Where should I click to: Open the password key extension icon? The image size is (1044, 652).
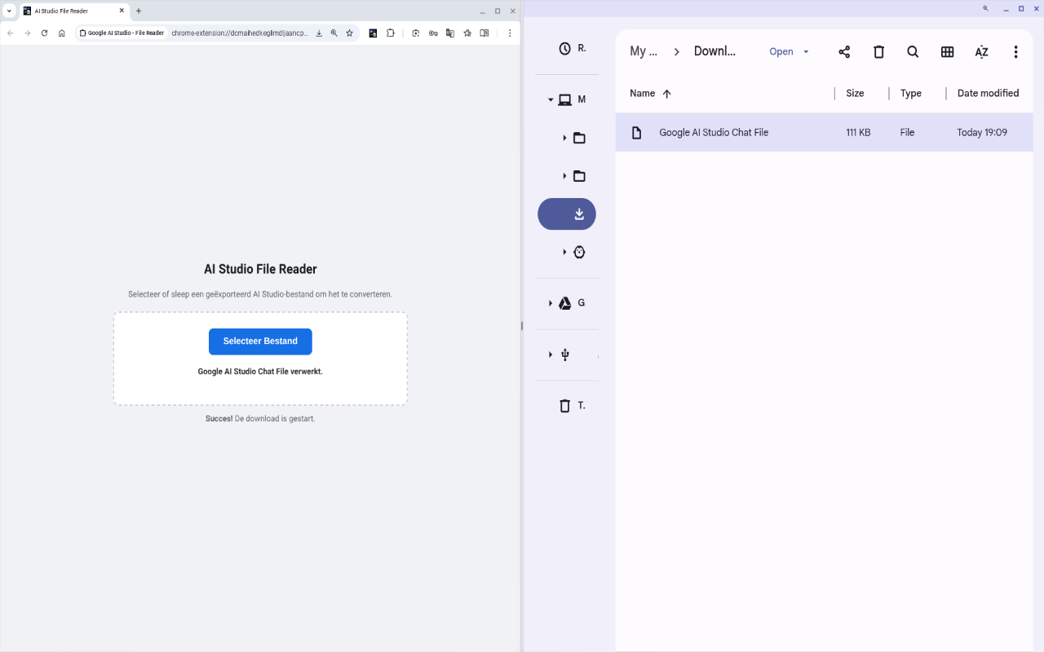(433, 33)
